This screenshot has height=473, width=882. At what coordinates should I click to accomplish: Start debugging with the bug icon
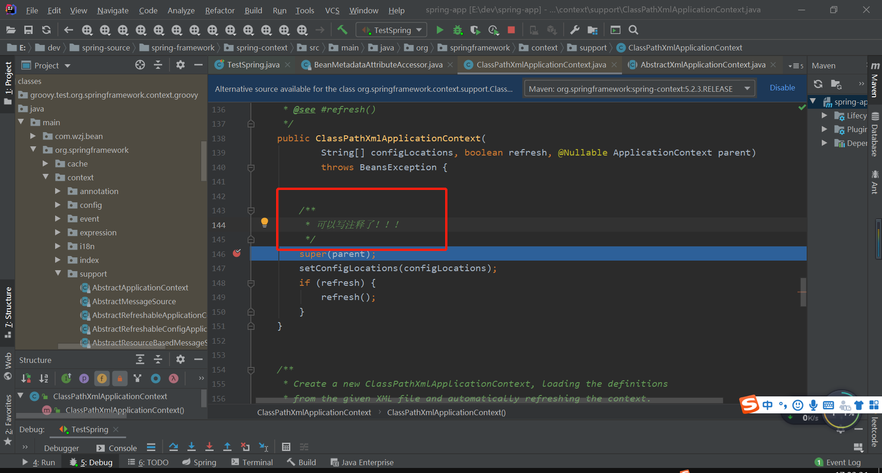pyautogui.click(x=458, y=30)
